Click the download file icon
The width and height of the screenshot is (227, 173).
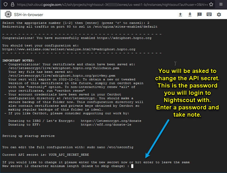[x=190, y=15]
